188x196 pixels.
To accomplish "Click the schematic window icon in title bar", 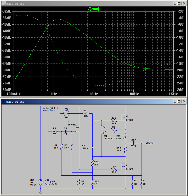I will point(4,101).
